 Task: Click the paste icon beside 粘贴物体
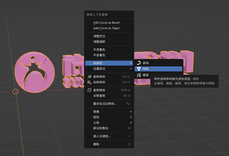point(89,82)
